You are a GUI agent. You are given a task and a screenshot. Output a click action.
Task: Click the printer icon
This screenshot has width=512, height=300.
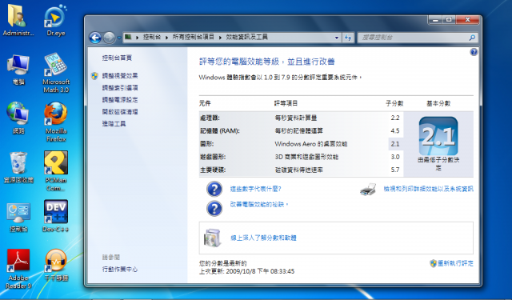[368, 190]
